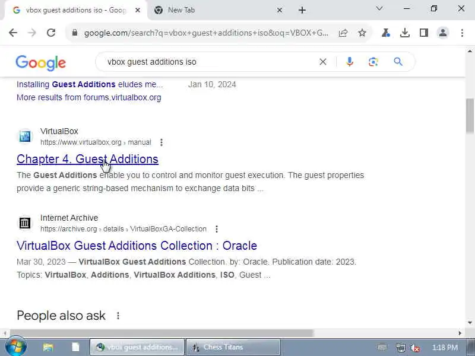
Task: Open the downloads tray icon
Action: (x=405, y=33)
